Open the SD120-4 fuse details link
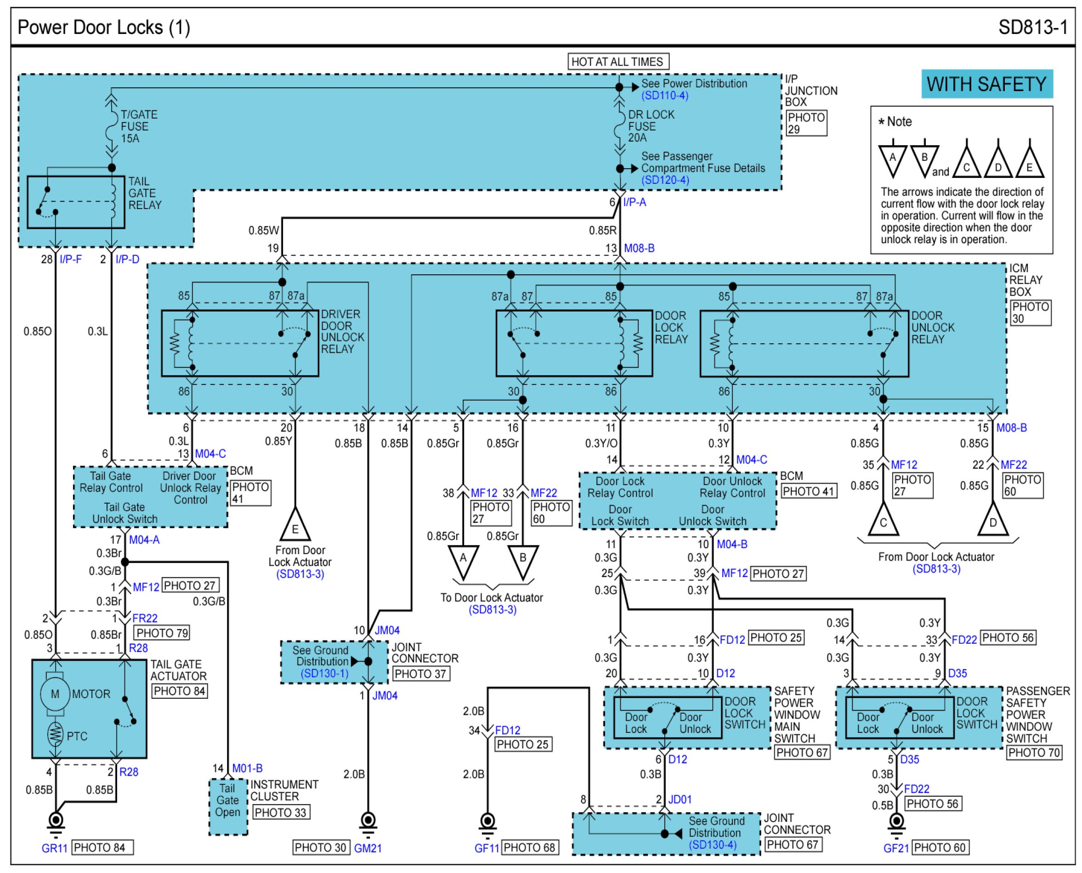The height and width of the screenshot is (873, 1082). tap(665, 180)
